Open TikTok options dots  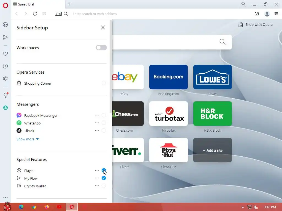[x=97, y=131]
